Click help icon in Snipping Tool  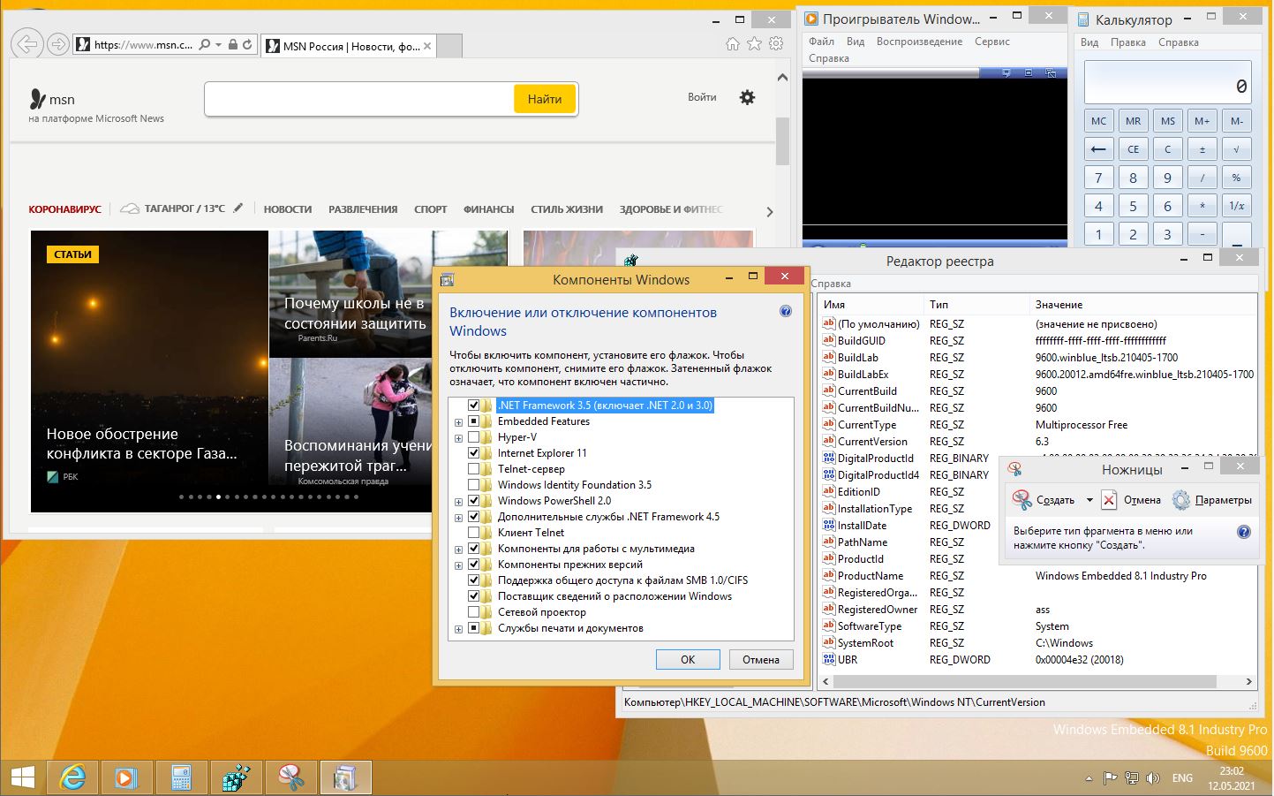(x=1244, y=532)
